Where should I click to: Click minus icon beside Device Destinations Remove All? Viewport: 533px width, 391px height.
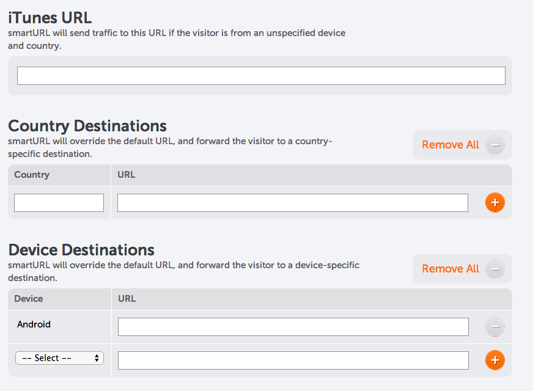point(495,269)
